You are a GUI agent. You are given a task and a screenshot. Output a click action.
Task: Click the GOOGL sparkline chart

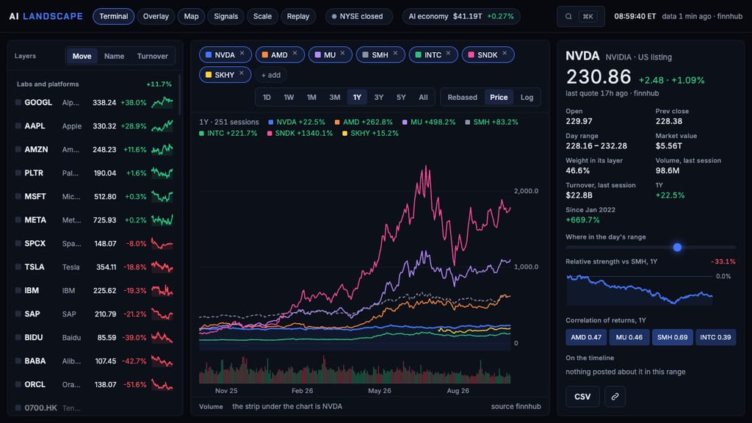[x=162, y=102]
